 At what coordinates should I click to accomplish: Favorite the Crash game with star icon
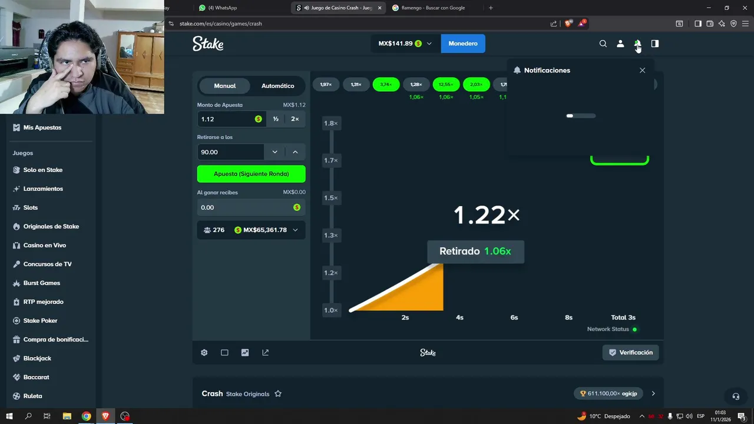point(278,393)
